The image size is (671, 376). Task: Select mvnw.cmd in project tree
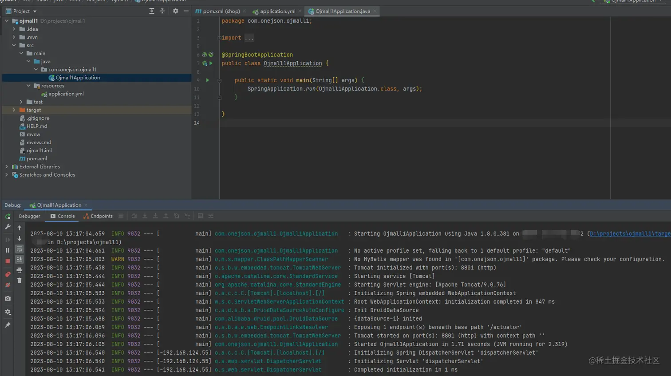39,142
